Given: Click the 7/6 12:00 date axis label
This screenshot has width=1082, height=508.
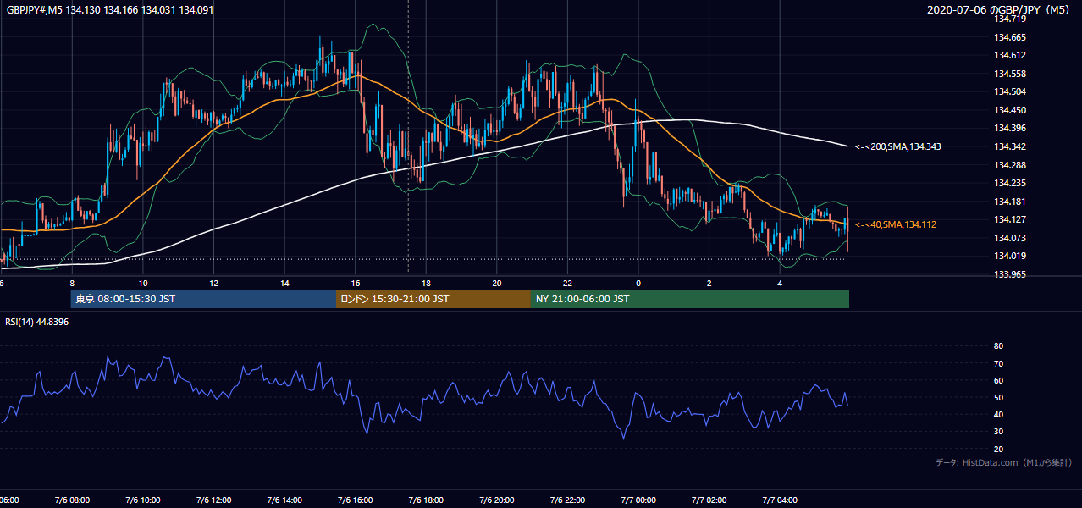Looking at the screenshot, I should click(213, 500).
